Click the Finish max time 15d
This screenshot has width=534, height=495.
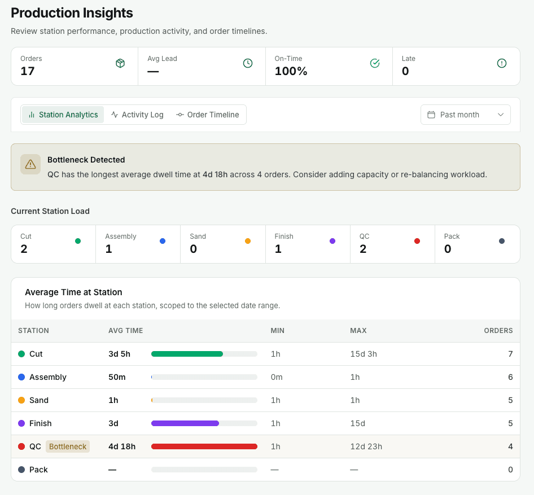357,423
